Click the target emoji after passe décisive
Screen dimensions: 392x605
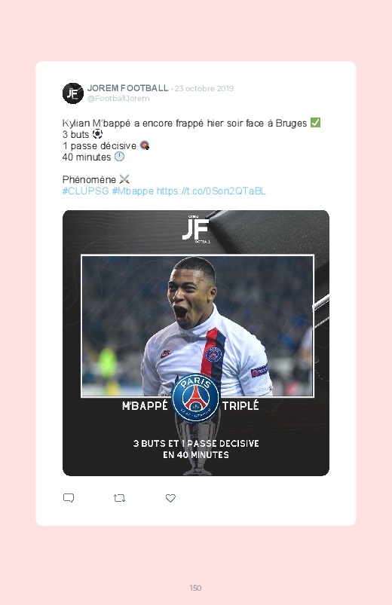click(145, 145)
